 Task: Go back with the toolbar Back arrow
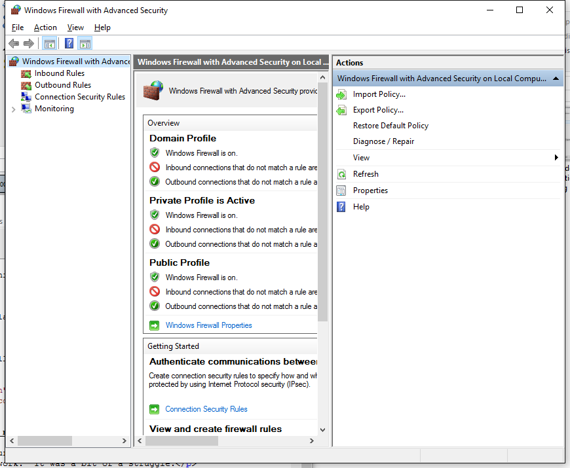14,44
